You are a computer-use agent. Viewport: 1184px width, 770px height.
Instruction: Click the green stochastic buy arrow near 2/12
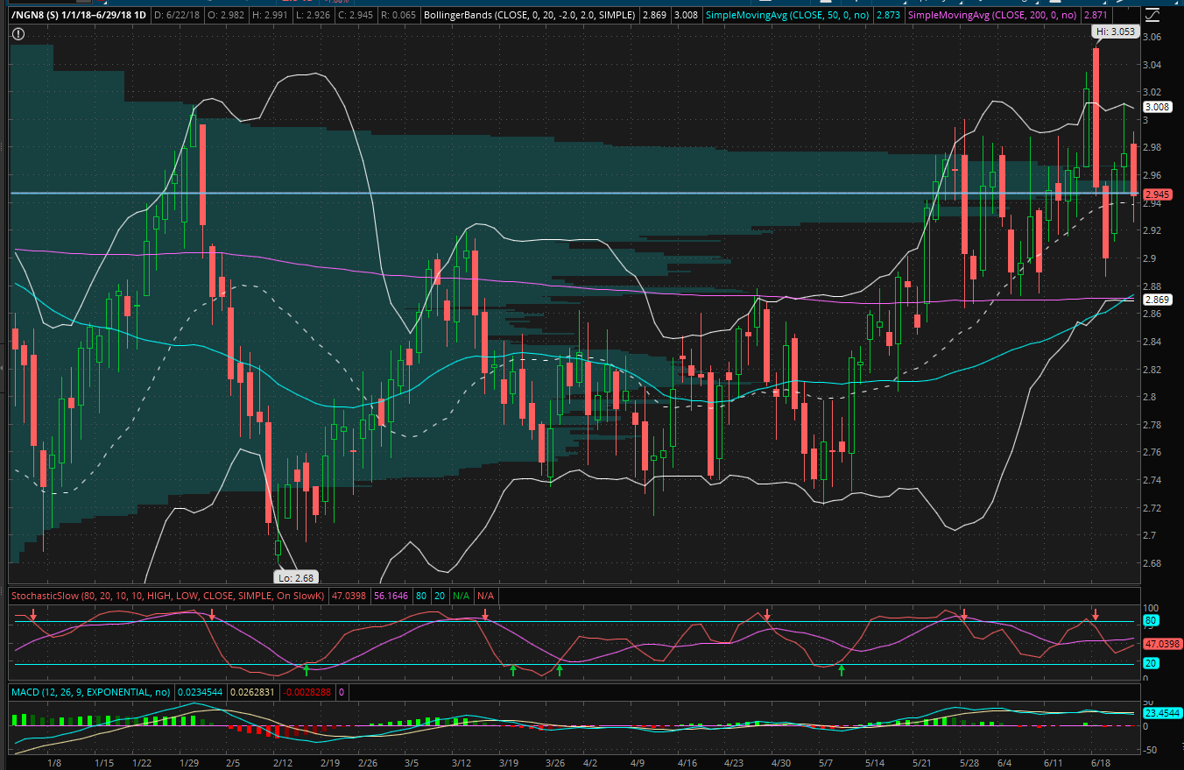tap(307, 670)
